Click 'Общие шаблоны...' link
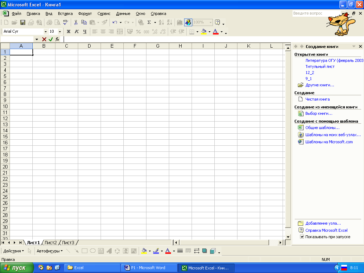 coord(322,128)
